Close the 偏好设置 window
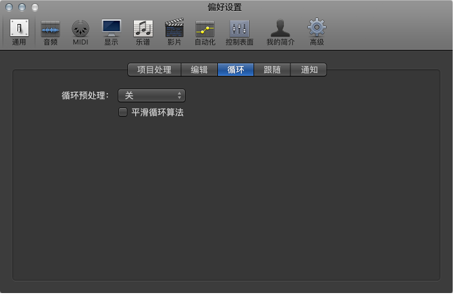This screenshot has width=454, height=295. pyautogui.click(x=9, y=7)
